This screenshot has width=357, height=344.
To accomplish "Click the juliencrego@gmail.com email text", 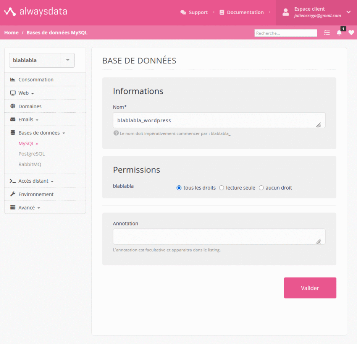I will tap(317, 16).
